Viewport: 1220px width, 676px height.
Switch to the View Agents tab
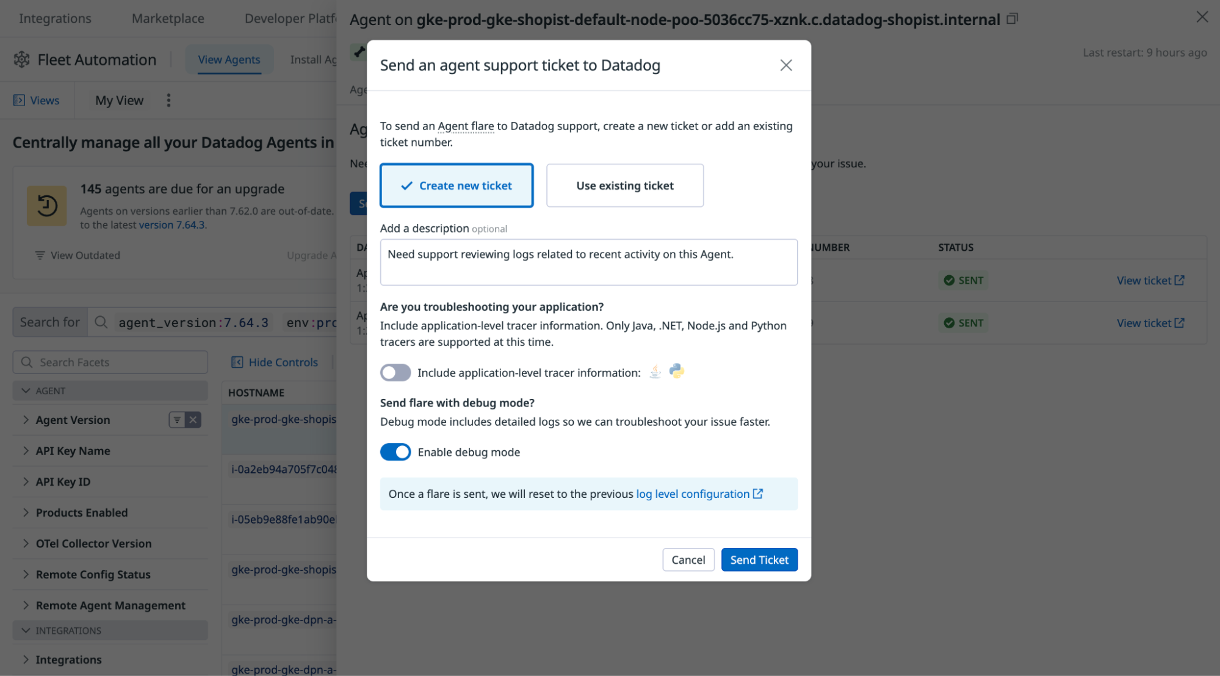229,60
